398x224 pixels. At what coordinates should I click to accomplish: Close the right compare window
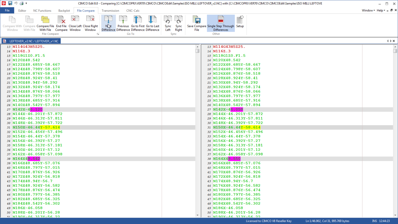pos(90,23)
